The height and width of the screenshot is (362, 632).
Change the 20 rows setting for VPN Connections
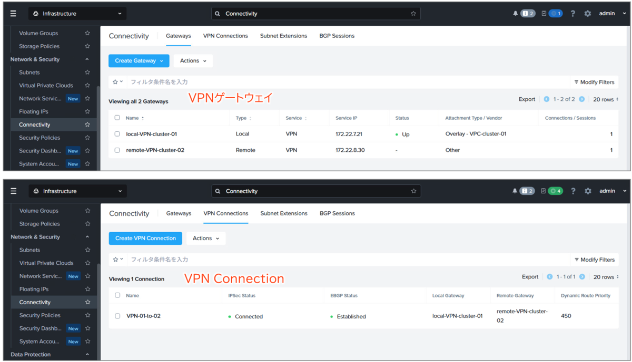coord(606,277)
